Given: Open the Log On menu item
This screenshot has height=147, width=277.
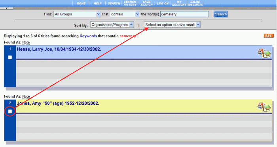Looking at the screenshot, I should (x=163, y=3).
